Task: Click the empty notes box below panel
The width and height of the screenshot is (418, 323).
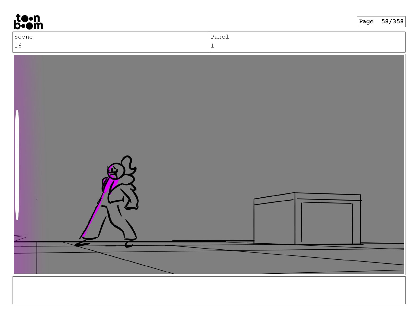Action: click(x=209, y=290)
